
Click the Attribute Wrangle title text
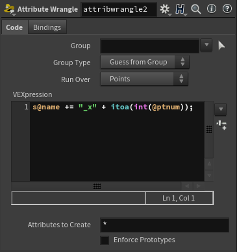47,9
